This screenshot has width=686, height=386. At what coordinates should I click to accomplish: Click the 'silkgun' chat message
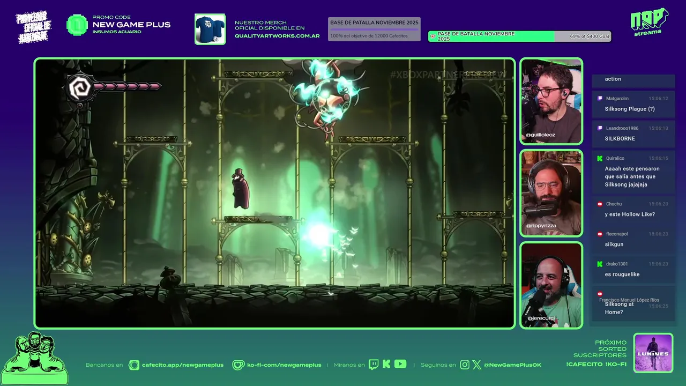(x=614, y=244)
